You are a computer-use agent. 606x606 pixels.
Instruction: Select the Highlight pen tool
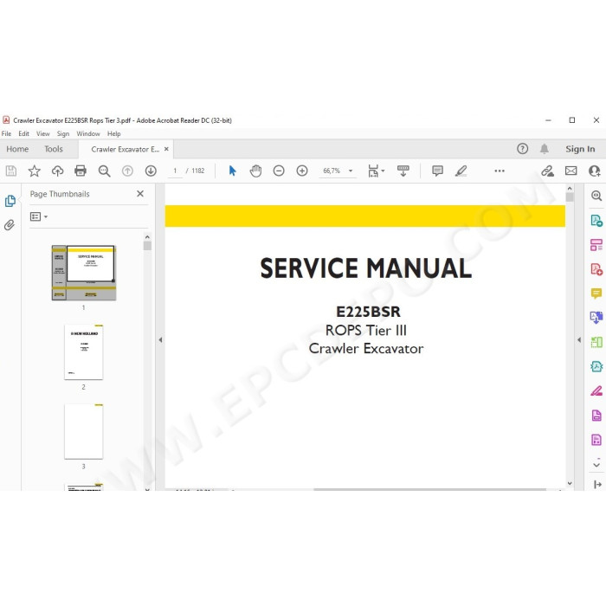pos(461,171)
